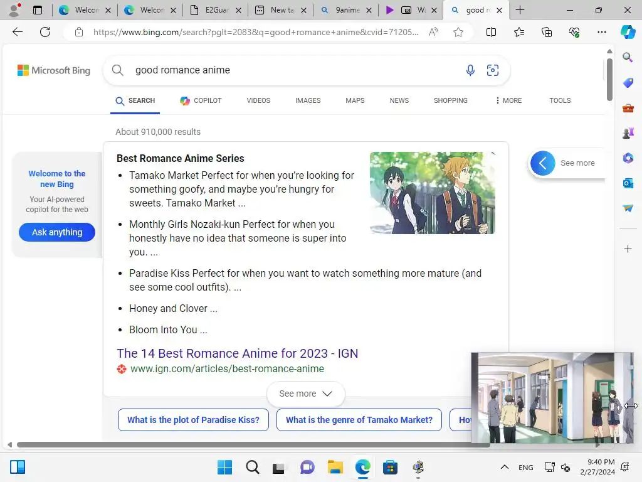Search using voice microphone icon

(x=470, y=70)
